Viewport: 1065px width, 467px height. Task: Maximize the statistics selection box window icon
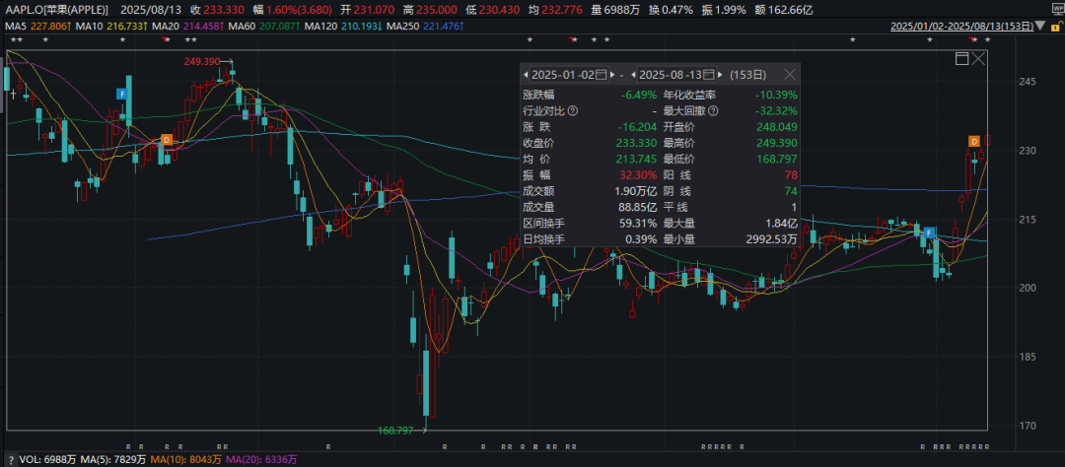coord(961,58)
